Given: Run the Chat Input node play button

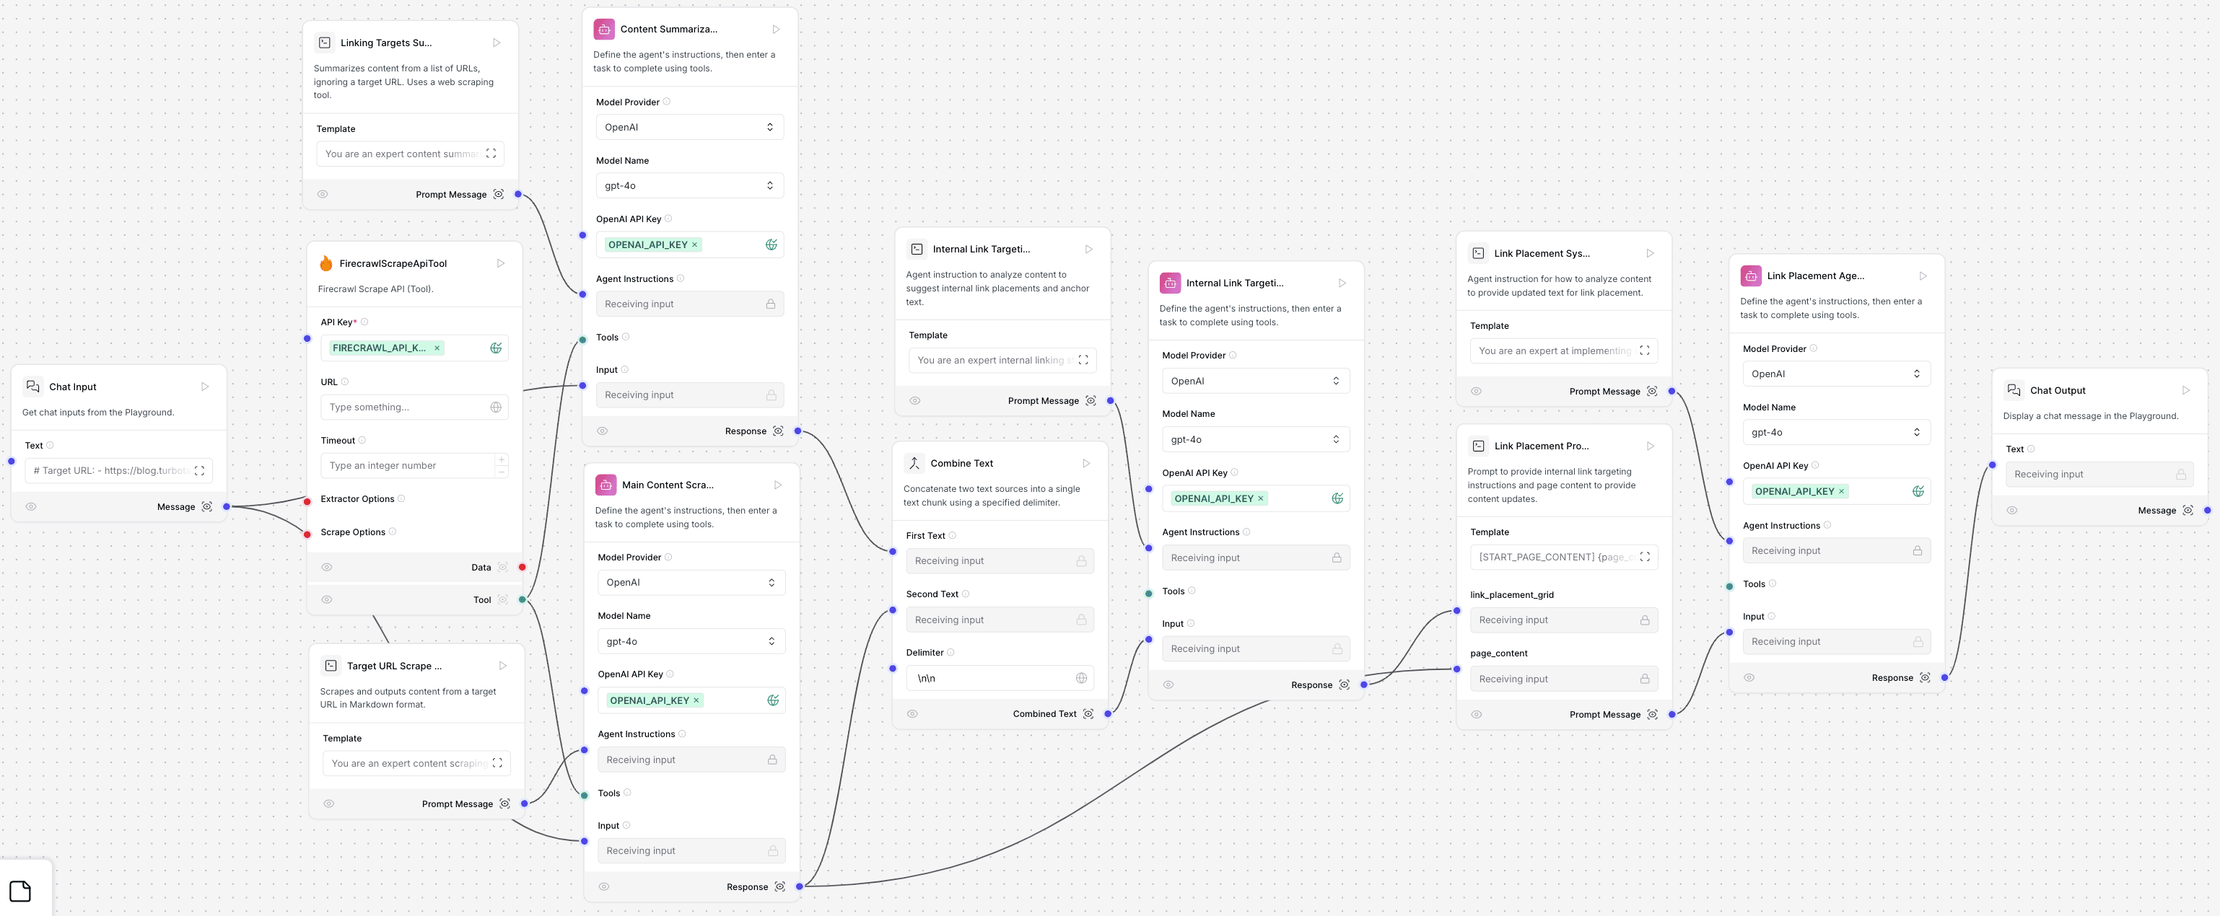Looking at the screenshot, I should (205, 387).
